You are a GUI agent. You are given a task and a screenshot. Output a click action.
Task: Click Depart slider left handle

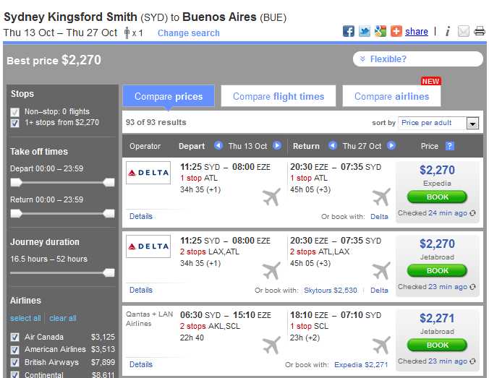click(x=16, y=182)
